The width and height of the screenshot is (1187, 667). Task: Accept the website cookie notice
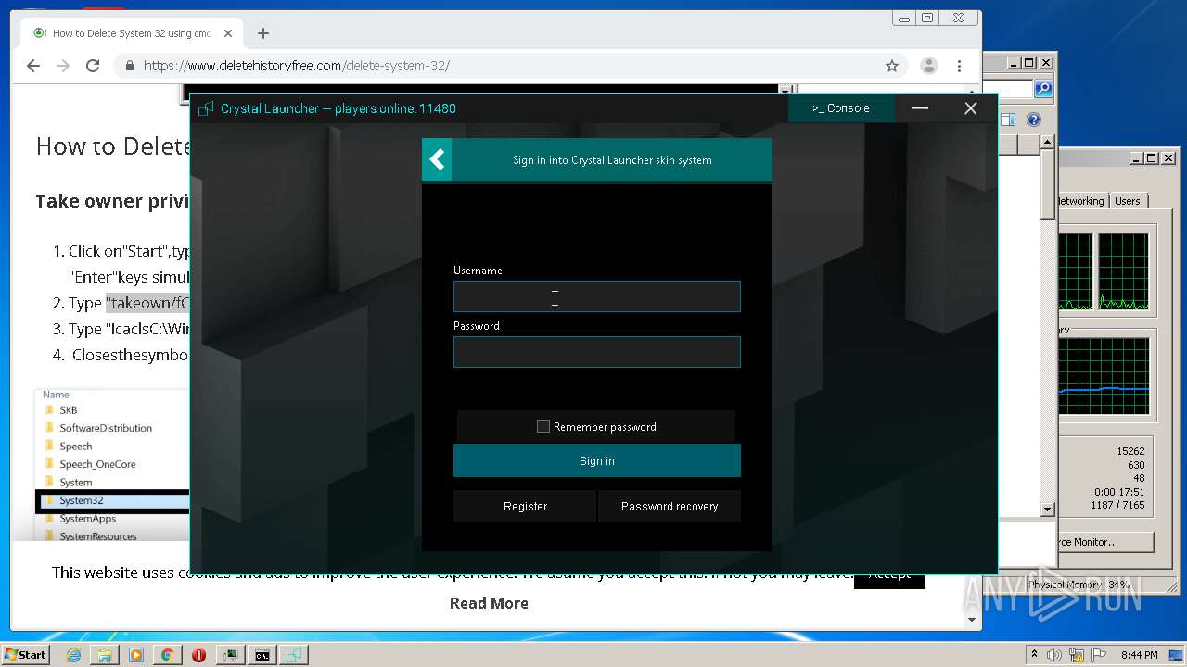click(x=889, y=574)
